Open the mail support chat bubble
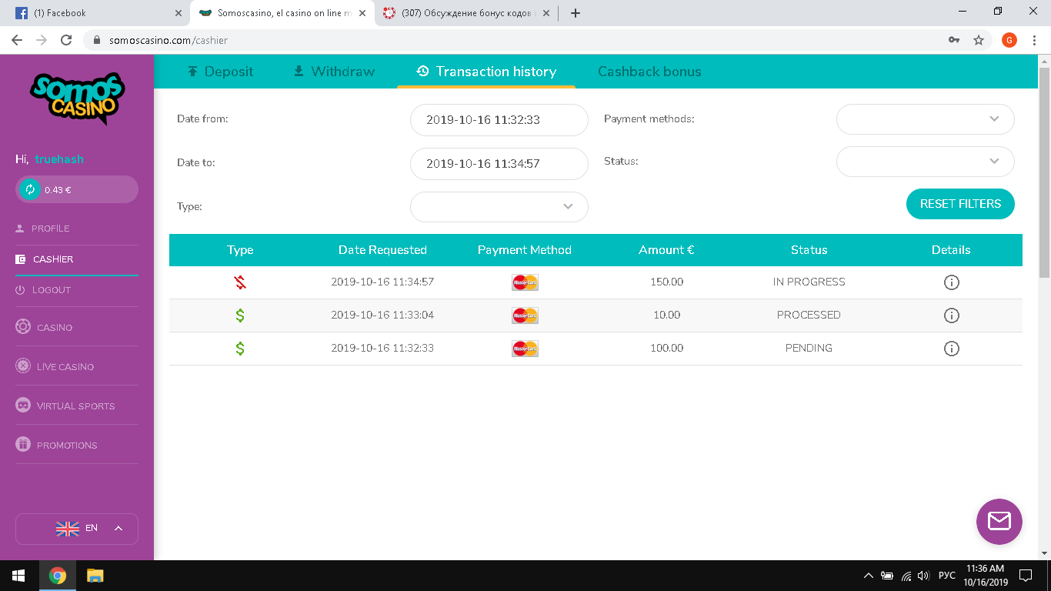This screenshot has width=1051, height=591. coord(999,522)
